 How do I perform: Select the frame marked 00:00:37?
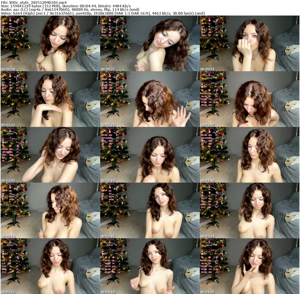tap(150, 43)
